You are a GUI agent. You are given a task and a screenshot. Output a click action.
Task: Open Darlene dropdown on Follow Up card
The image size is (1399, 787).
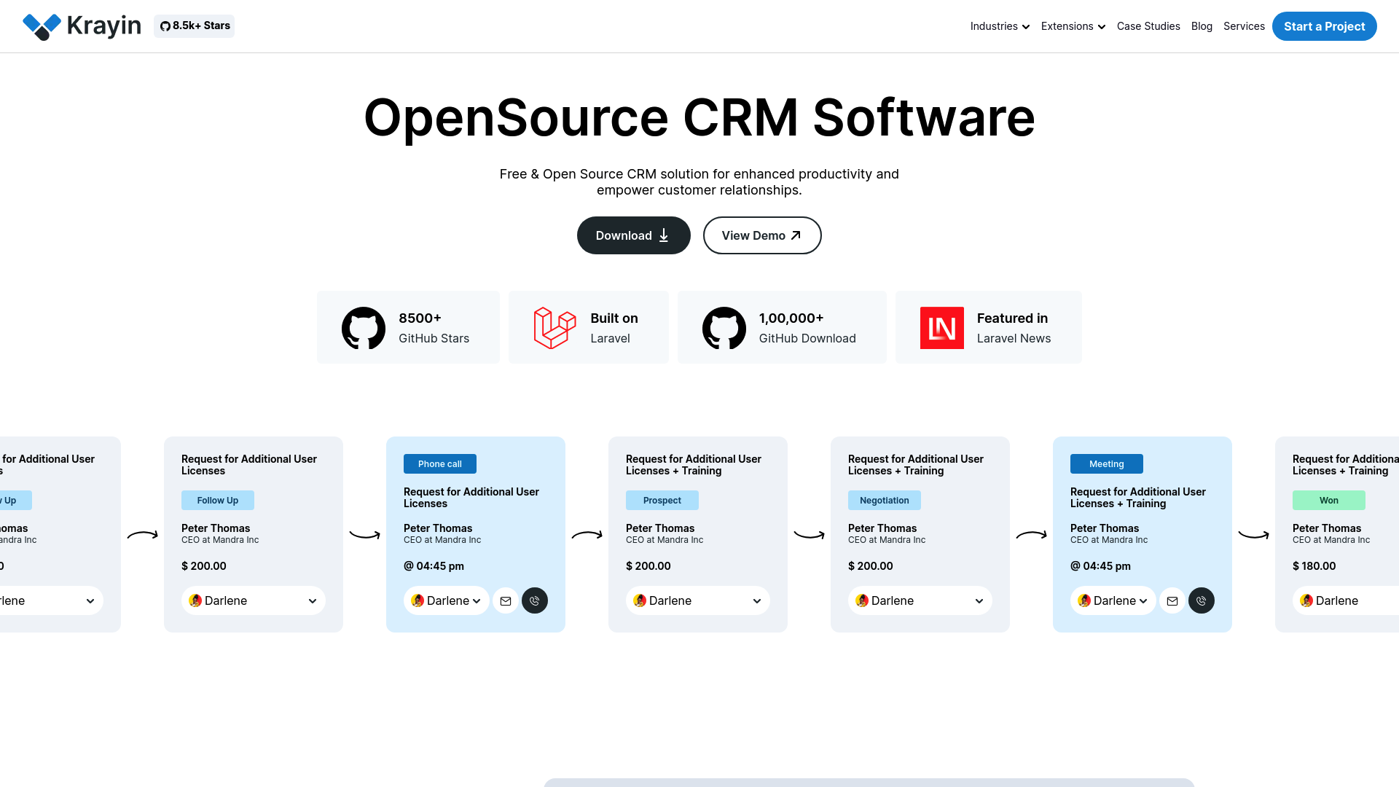254,601
